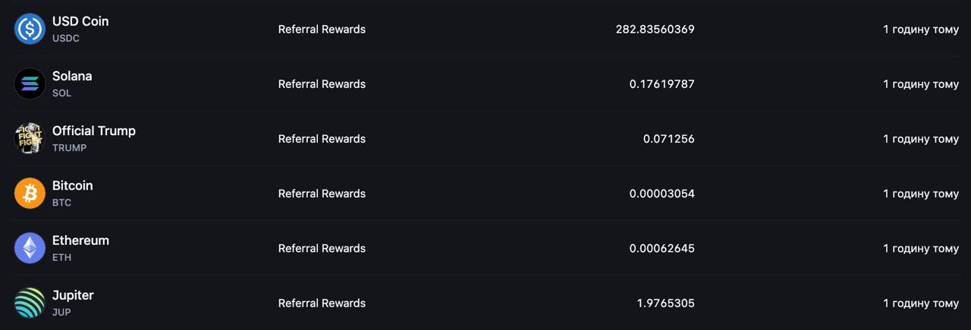Select the 0.00062645 ETH amount
The height and width of the screenshot is (330, 971).
pos(662,248)
